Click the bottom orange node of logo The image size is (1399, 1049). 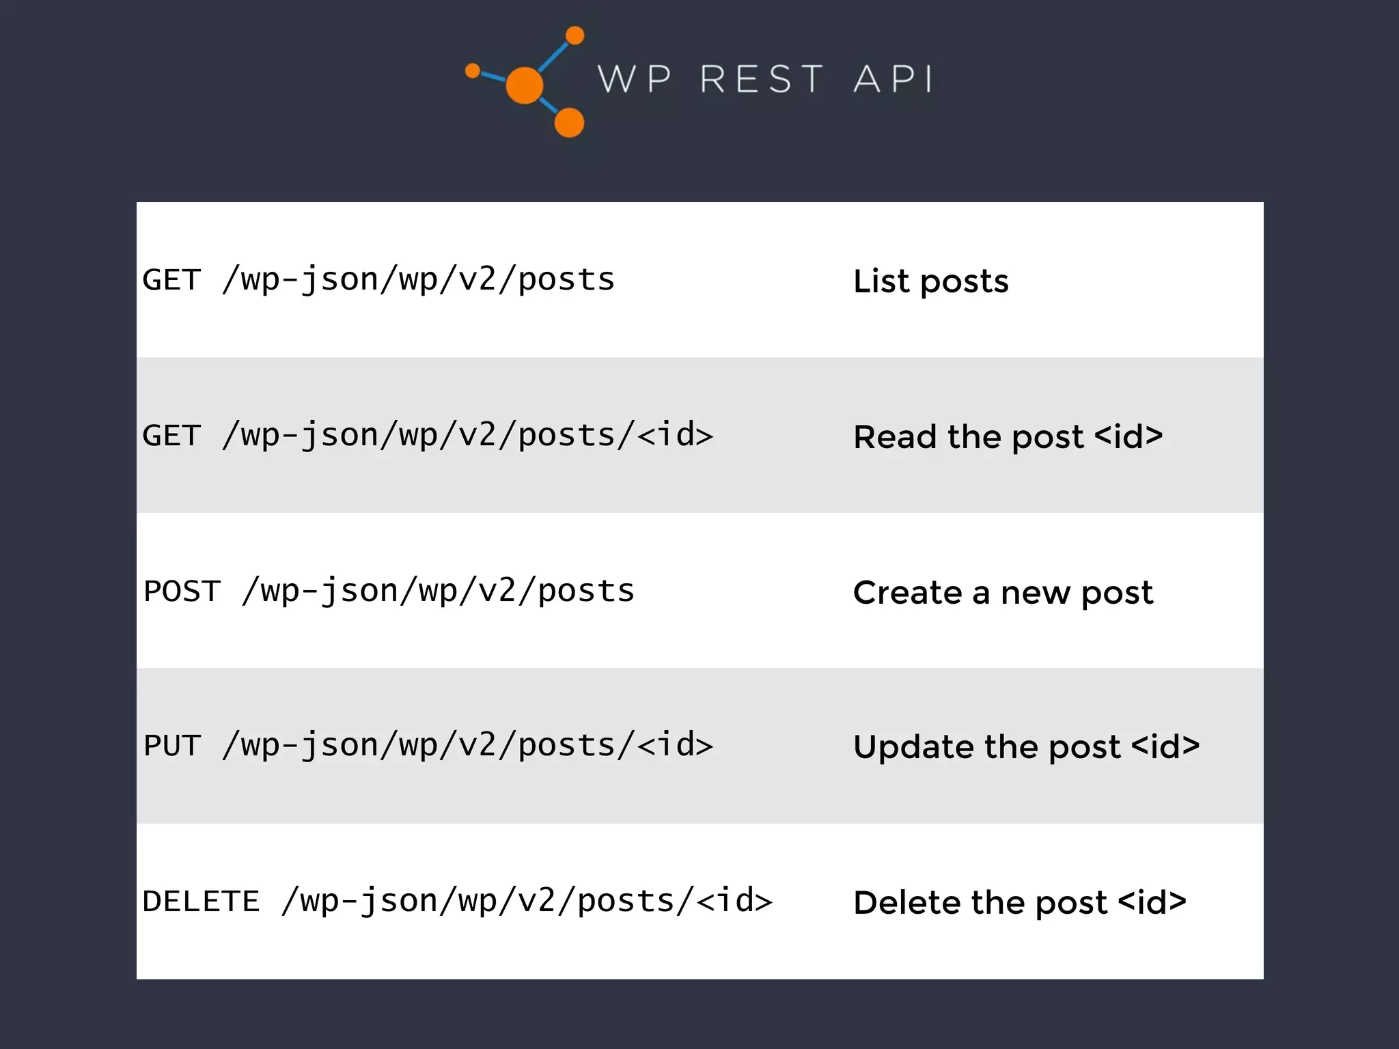coord(569,123)
